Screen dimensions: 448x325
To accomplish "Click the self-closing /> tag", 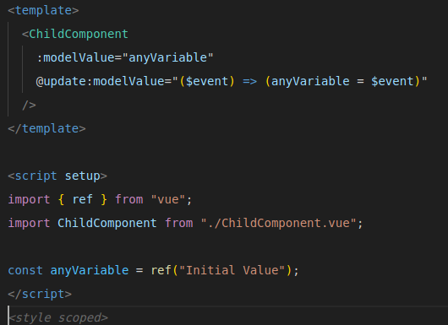I will [x=29, y=106].
